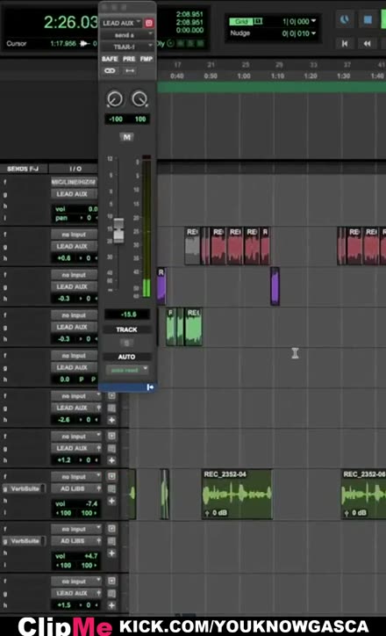The image size is (386, 636).
Task: Adjust the left send pan knob
Action: [x=115, y=99]
